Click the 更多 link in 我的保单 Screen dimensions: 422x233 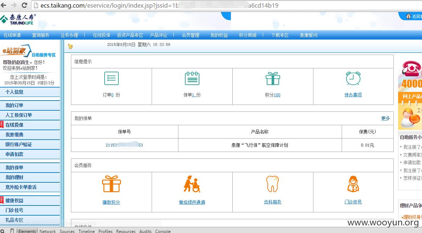tap(385, 118)
